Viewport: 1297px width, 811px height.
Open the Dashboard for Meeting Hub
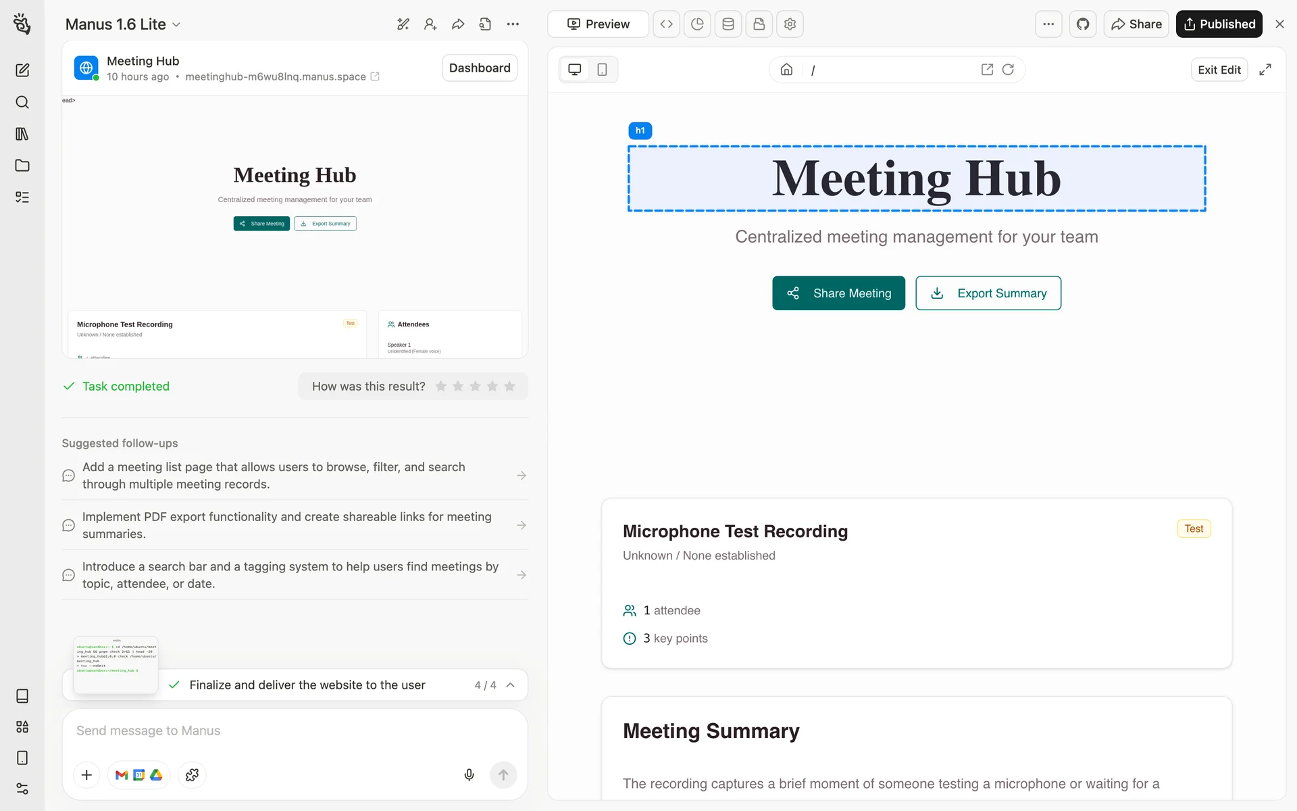tap(480, 68)
